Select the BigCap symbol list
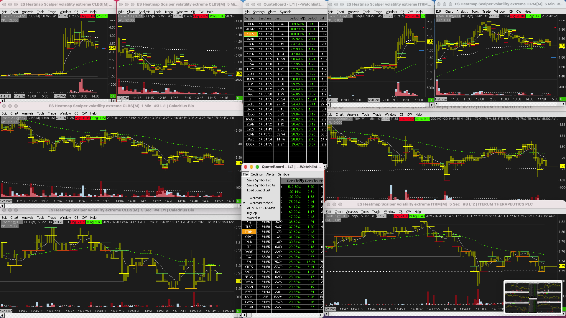The width and height of the screenshot is (566, 318). coord(252,213)
